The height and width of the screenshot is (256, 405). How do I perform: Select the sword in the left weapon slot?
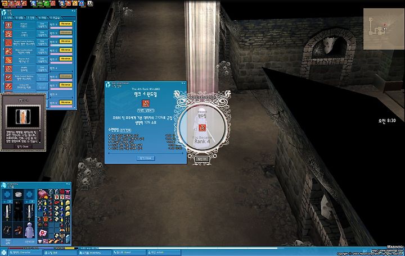coord(7,213)
